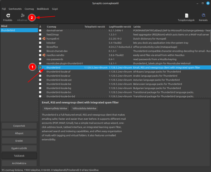Click the Képernyőkép kérése button

(x=56, y=108)
